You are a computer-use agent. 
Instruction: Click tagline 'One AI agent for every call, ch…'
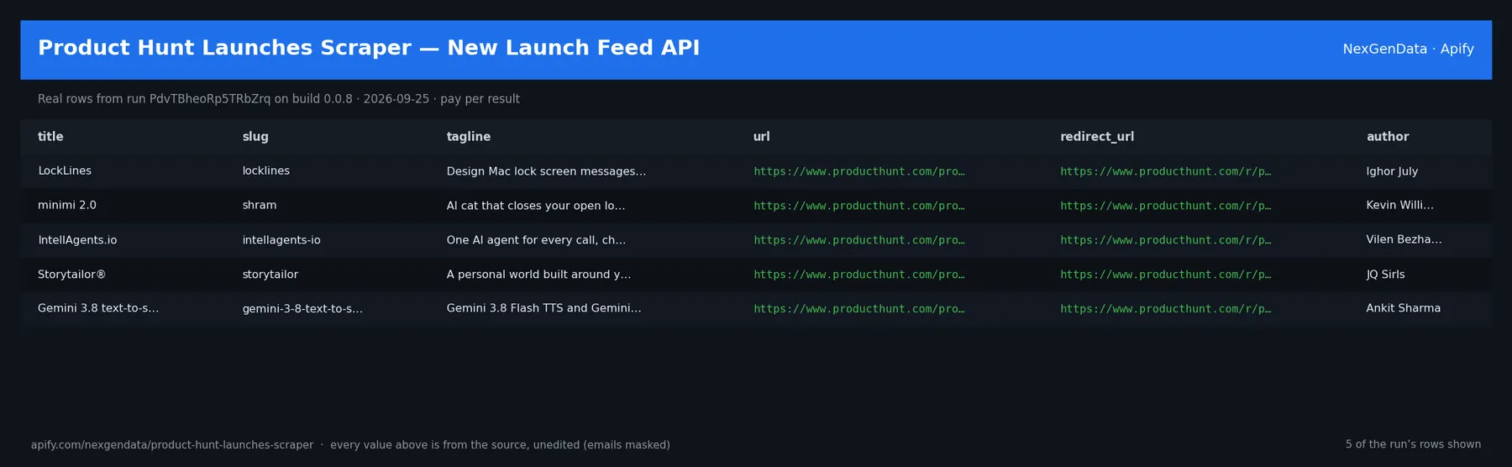click(536, 240)
